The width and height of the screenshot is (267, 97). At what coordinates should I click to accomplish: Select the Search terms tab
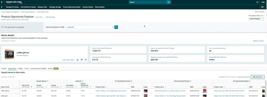12,68
